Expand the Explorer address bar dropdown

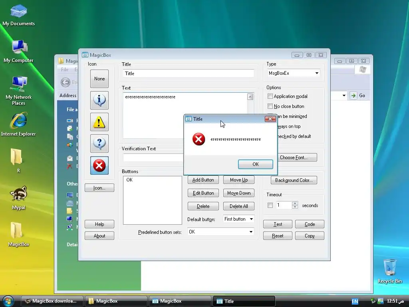pos(344,96)
